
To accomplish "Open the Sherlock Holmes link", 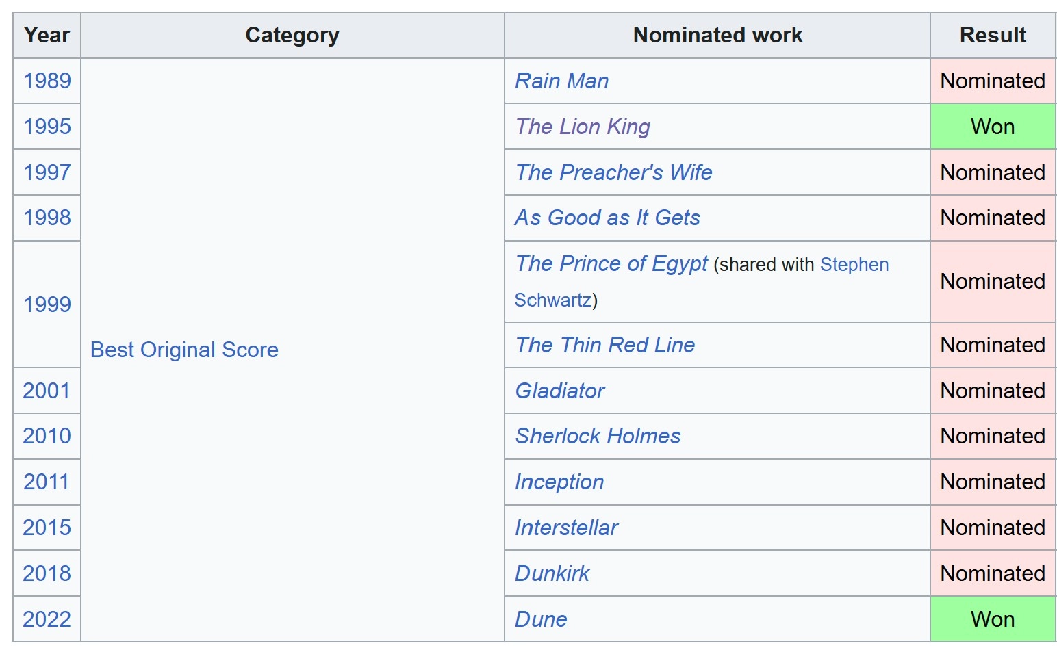I will point(598,436).
